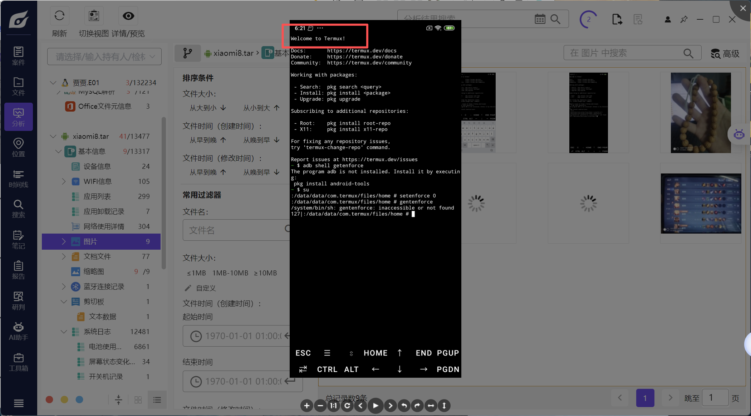Image resolution: width=751 pixels, height=416 pixels.
Task: Reset preview to 1:1 scale
Action: click(333, 406)
